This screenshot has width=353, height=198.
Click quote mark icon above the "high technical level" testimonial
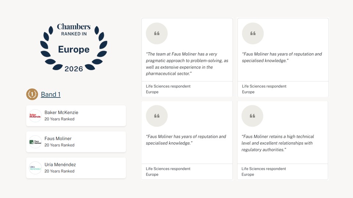point(252,116)
